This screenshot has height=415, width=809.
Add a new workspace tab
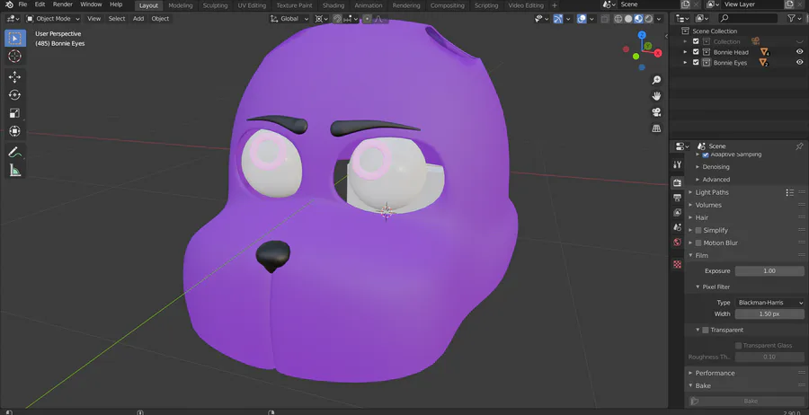(554, 5)
